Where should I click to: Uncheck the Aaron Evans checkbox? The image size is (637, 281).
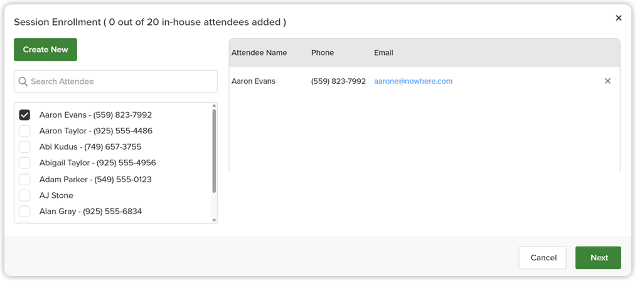pyautogui.click(x=24, y=115)
